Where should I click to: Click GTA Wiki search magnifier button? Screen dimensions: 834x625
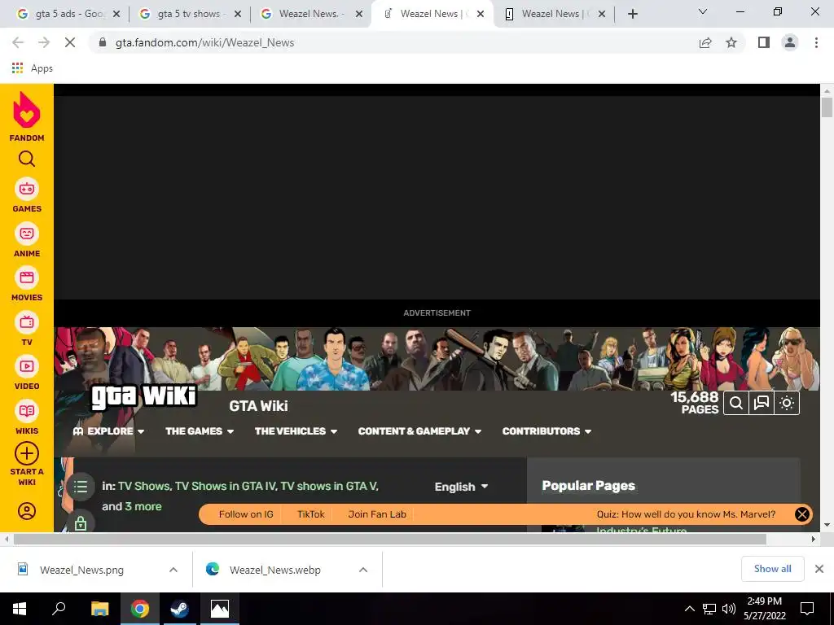click(x=736, y=404)
